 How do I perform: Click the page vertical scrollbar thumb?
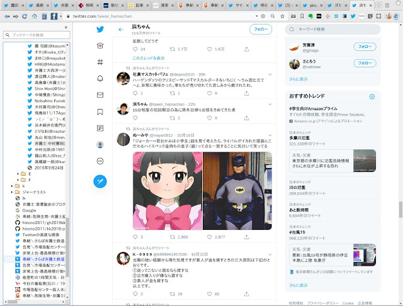click(x=400, y=210)
